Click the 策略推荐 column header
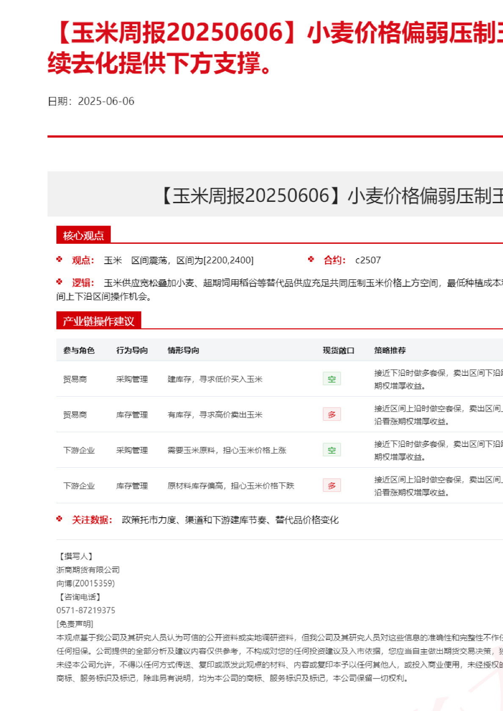 [390, 350]
